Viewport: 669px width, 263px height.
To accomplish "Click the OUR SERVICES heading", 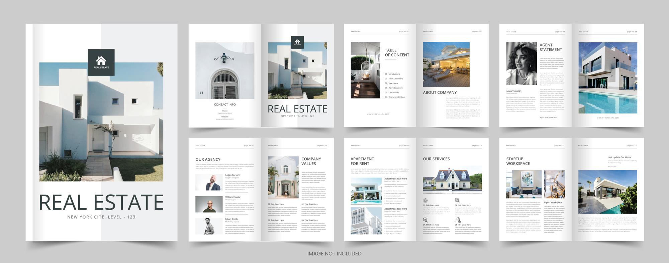I will coord(436,159).
